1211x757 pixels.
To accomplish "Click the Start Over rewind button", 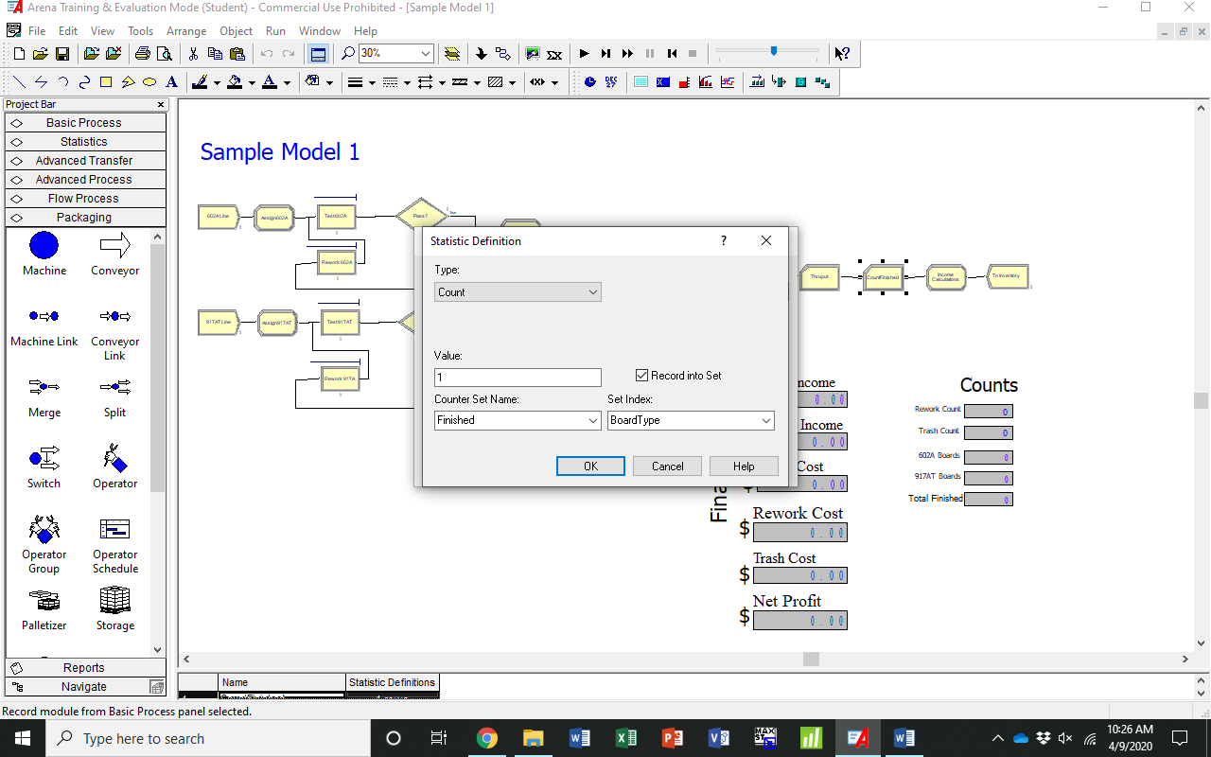I will [671, 54].
